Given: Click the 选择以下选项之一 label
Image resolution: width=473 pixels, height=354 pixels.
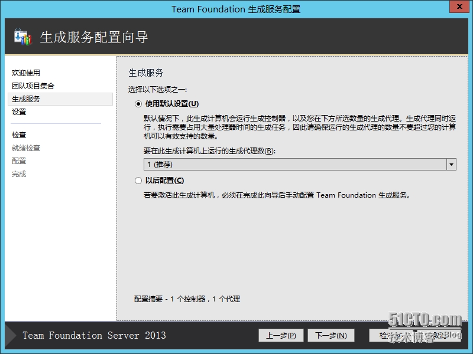Looking at the screenshot, I should click(157, 90).
